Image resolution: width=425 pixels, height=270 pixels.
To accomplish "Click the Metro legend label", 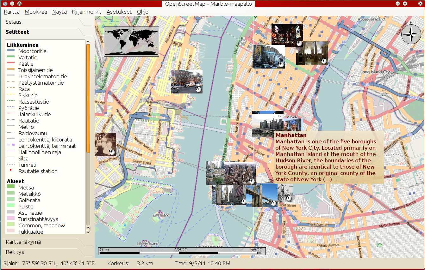I will [x=26, y=127].
